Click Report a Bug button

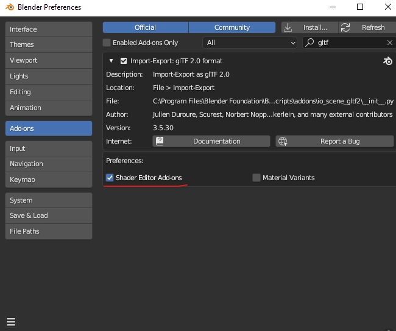[x=334, y=141]
